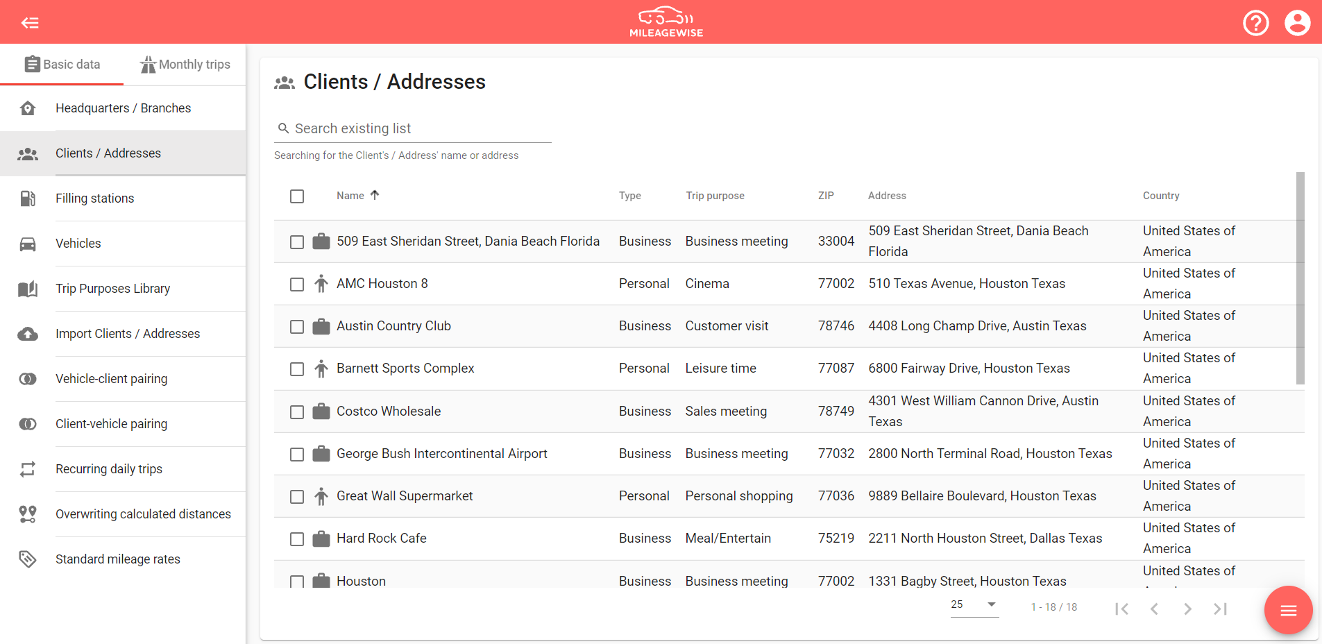The width and height of the screenshot is (1322, 644).
Task: Click the last page navigation arrow
Action: [x=1221, y=609]
